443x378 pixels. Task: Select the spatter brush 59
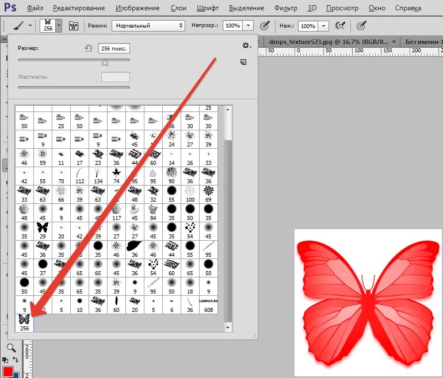43,157
